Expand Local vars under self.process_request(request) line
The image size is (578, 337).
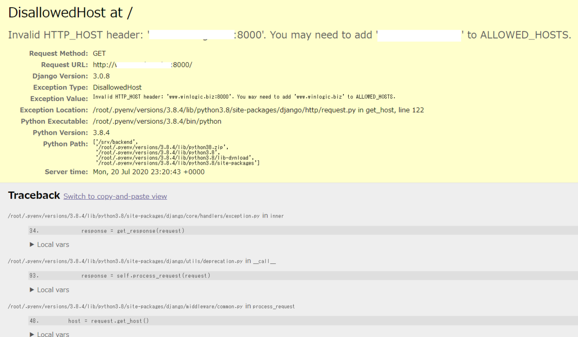[49, 290]
